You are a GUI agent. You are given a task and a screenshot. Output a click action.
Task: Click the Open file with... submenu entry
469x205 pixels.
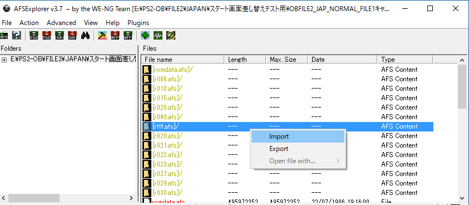click(298, 161)
